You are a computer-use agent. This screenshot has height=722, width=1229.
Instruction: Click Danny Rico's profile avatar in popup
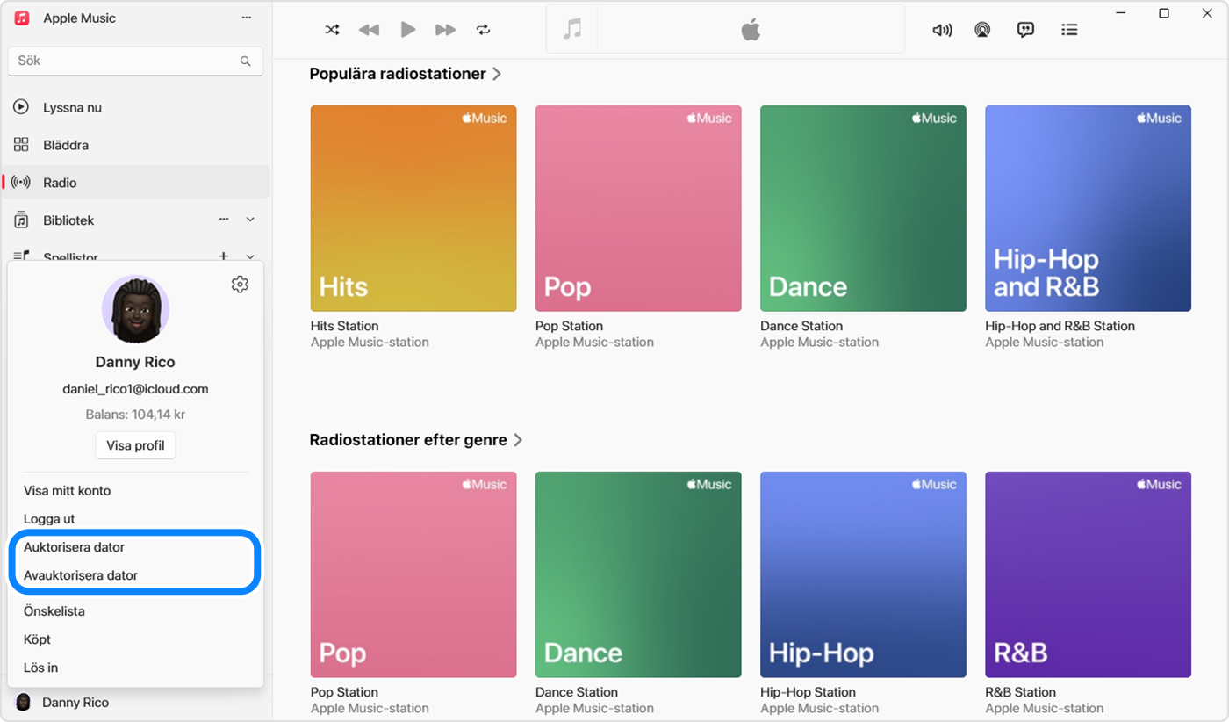(x=135, y=309)
